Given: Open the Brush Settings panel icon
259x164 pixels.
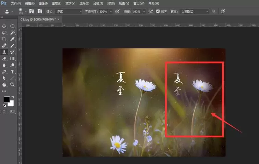Looking at the screenshot, I should 32,11.
